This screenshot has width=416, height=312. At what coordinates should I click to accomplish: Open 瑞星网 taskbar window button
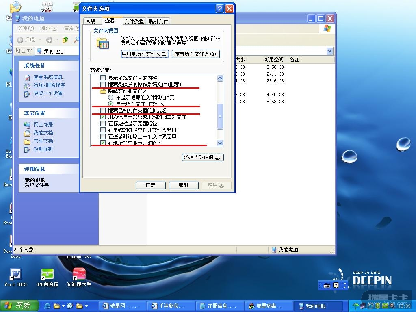[x=122, y=306]
